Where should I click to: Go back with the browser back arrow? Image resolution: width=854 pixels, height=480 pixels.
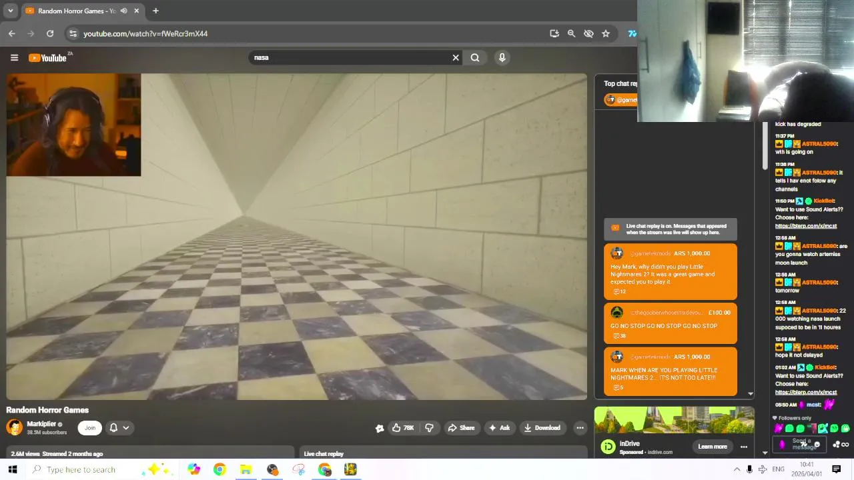point(11,33)
